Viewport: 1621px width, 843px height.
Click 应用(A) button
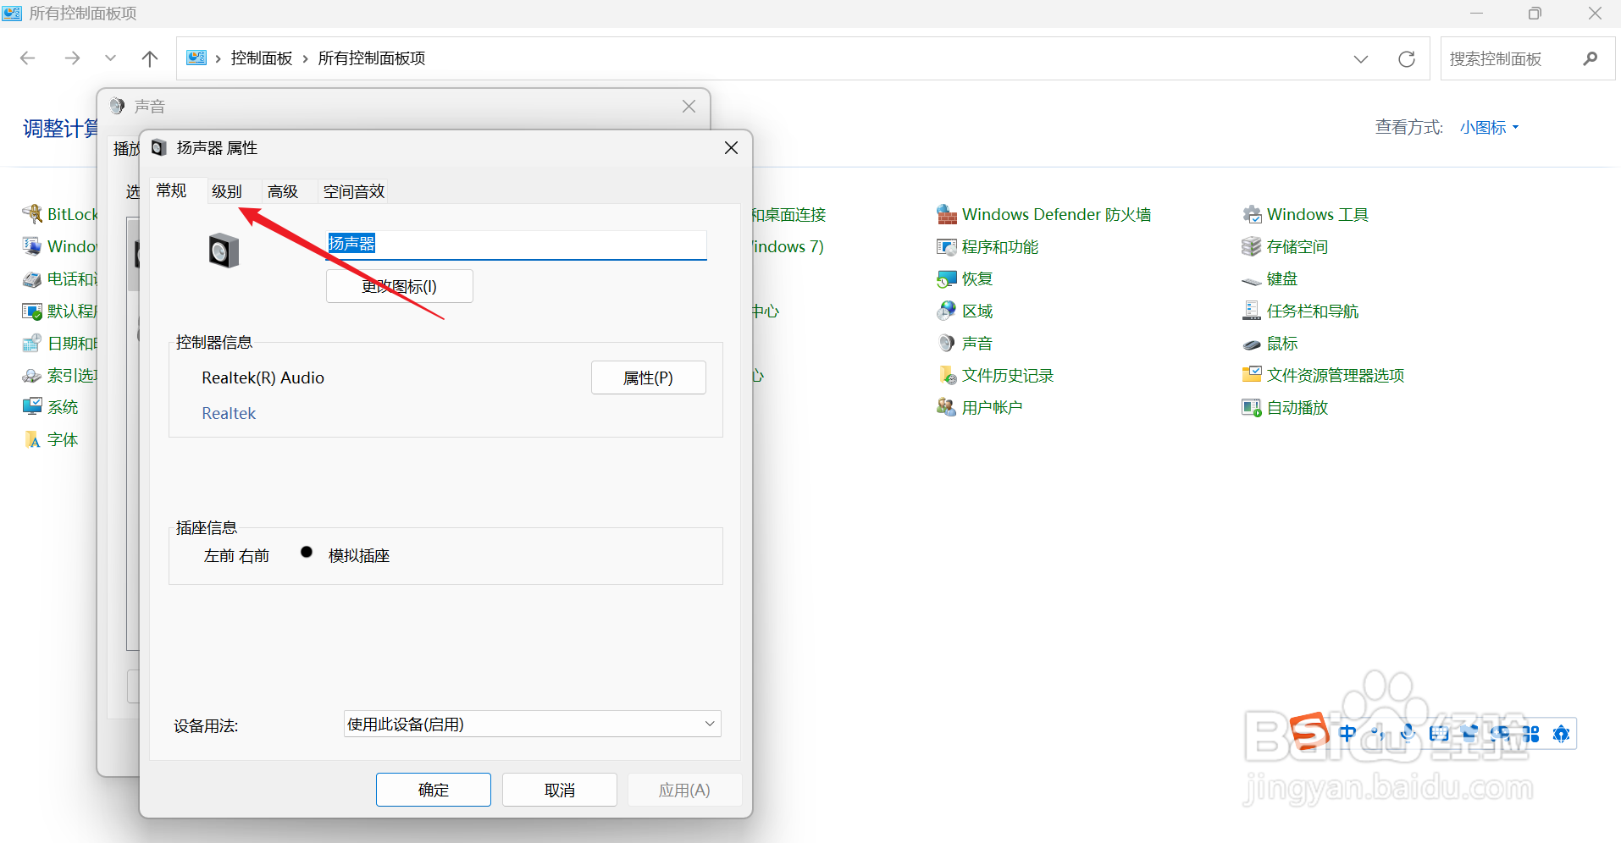685,790
